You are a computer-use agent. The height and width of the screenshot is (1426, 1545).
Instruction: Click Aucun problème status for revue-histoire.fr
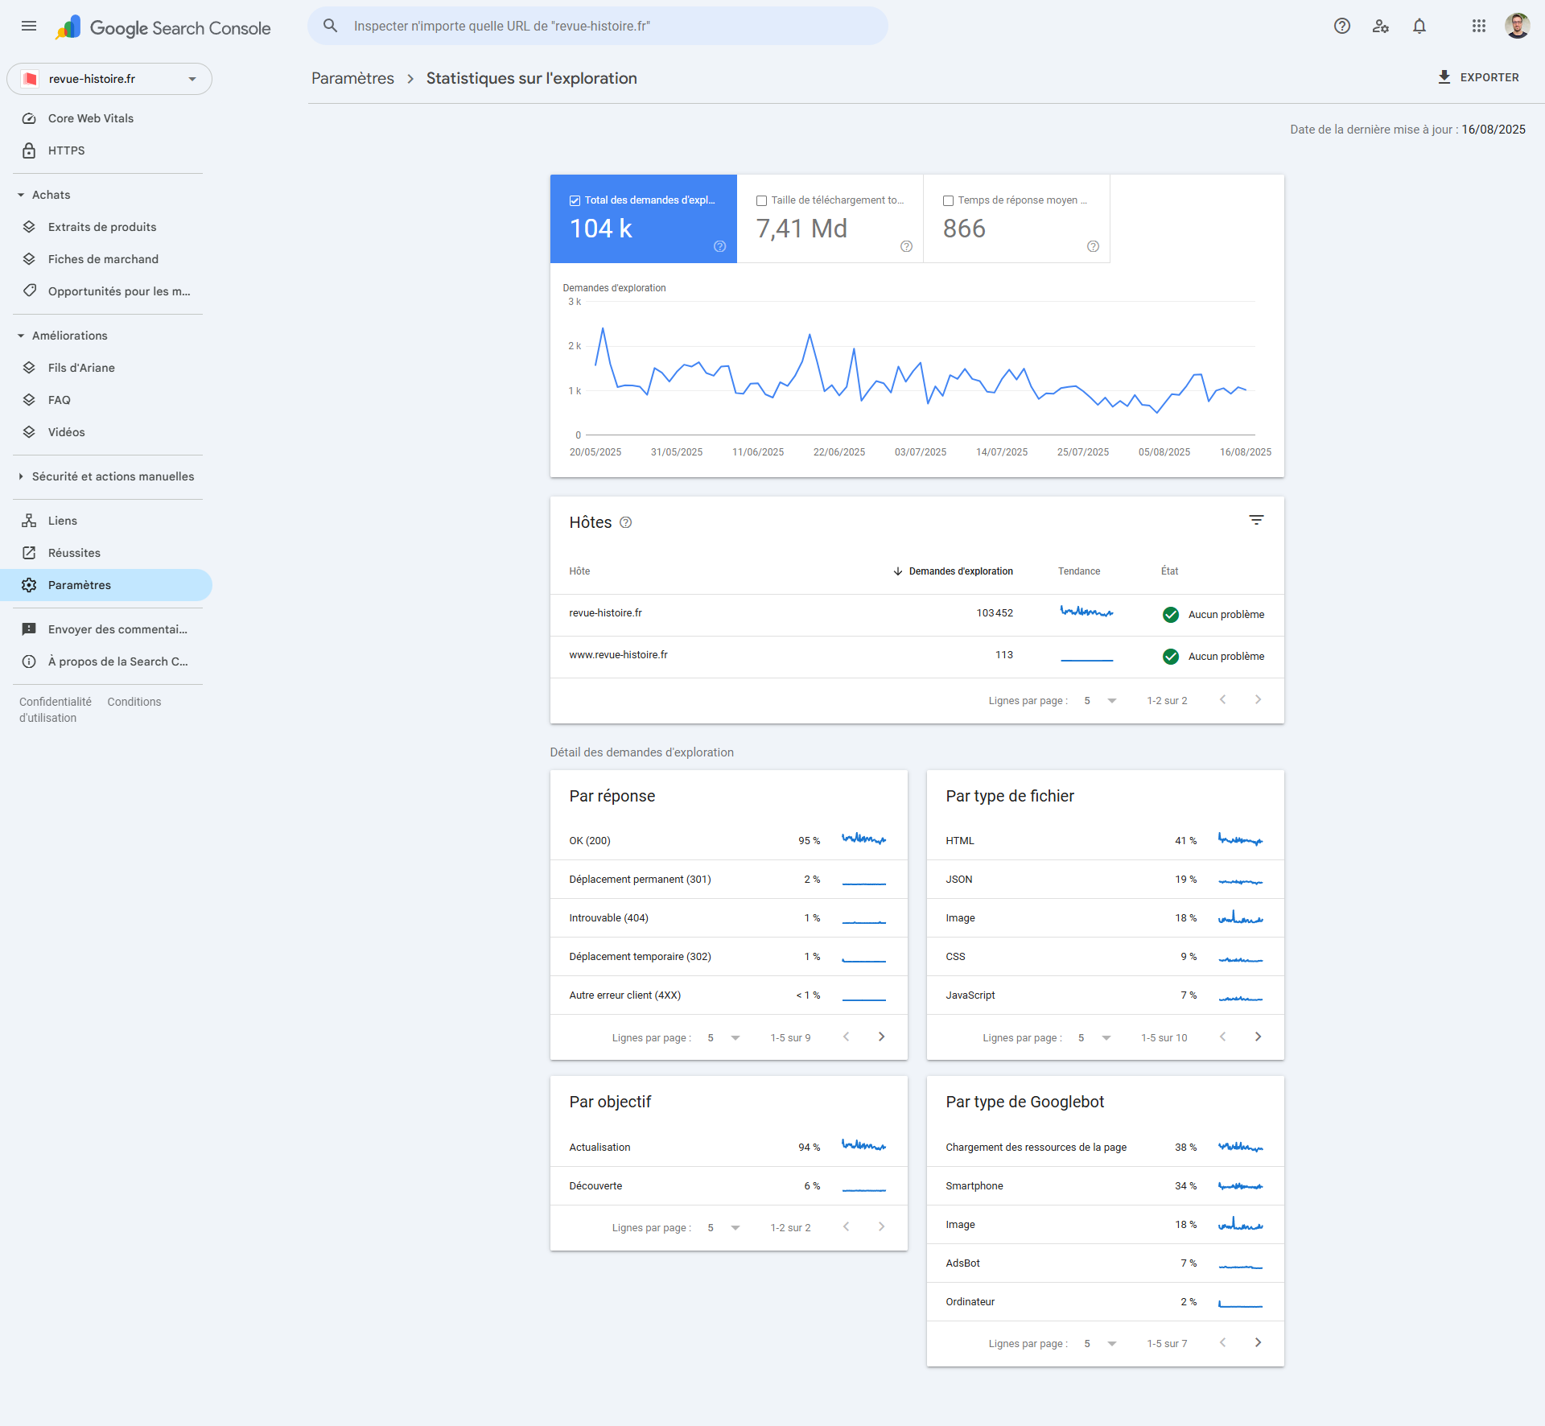point(1213,615)
